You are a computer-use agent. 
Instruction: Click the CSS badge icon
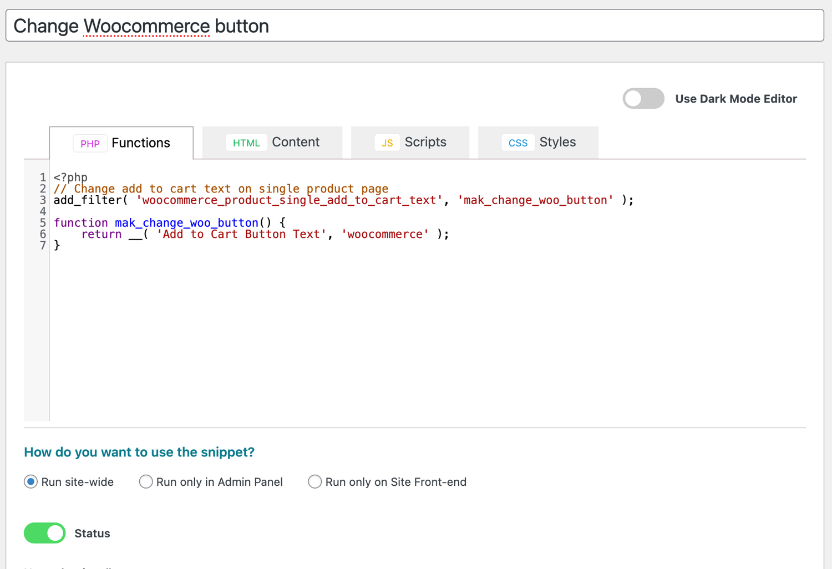point(518,143)
